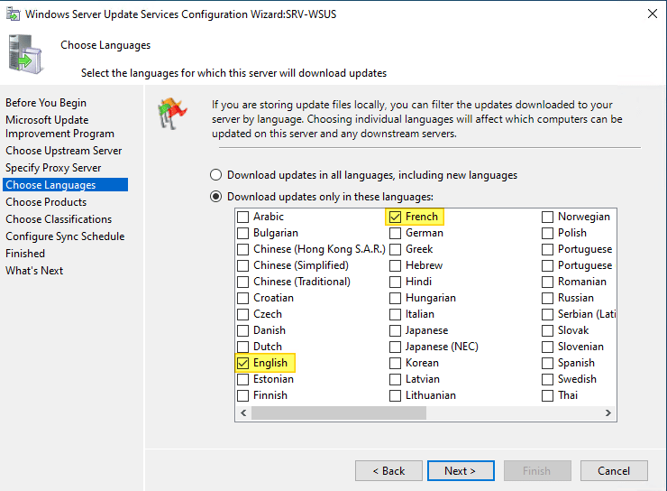This screenshot has width=667, height=491.
Task: Click the colored flags language icon
Action: pos(172,114)
